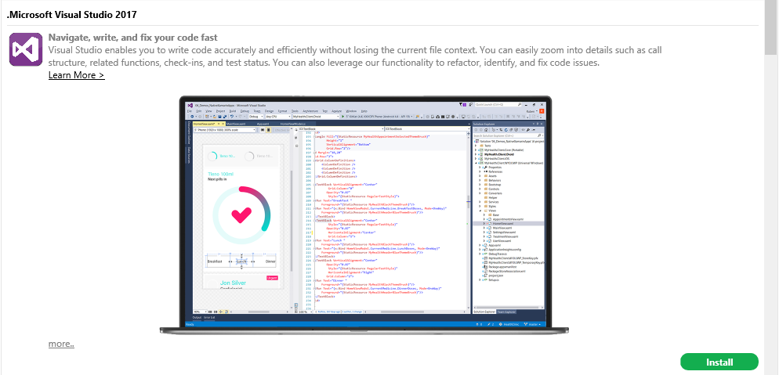Expand the Views folder in Solution Explorer
This screenshot has width=779, height=375.
point(480,211)
